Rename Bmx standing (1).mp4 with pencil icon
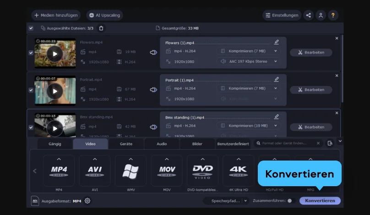The width and height of the screenshot is (370, 215). [x=276, y=117]
